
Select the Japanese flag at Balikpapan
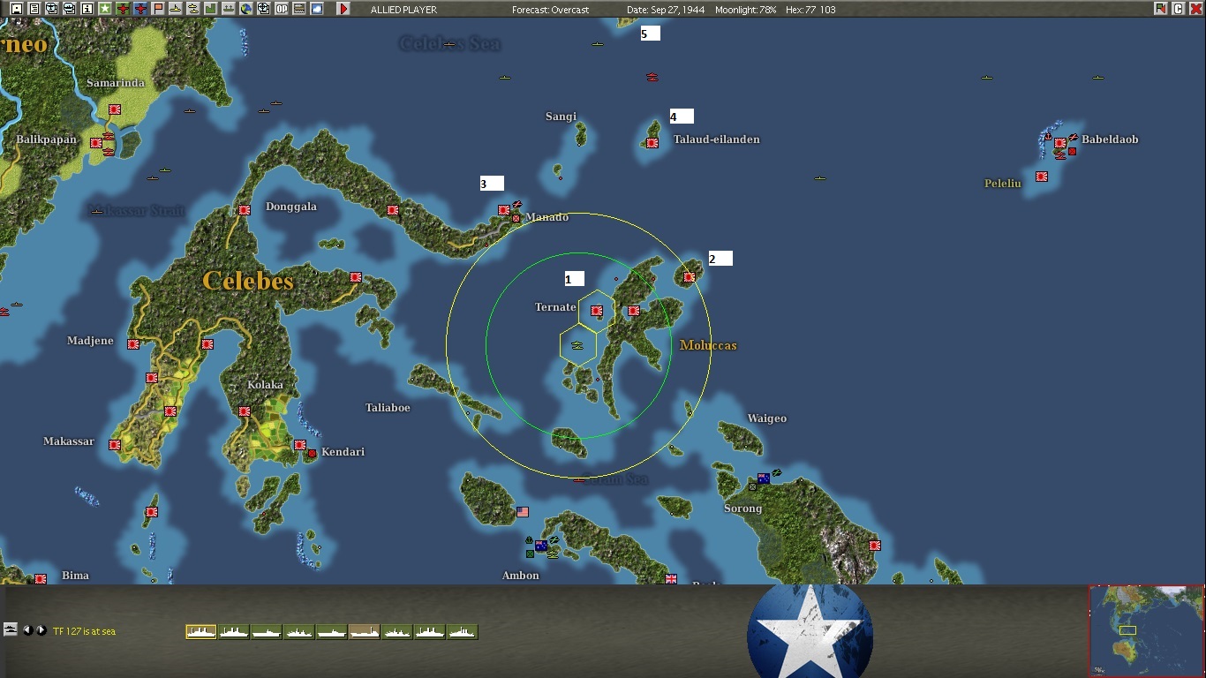(96, 143)
